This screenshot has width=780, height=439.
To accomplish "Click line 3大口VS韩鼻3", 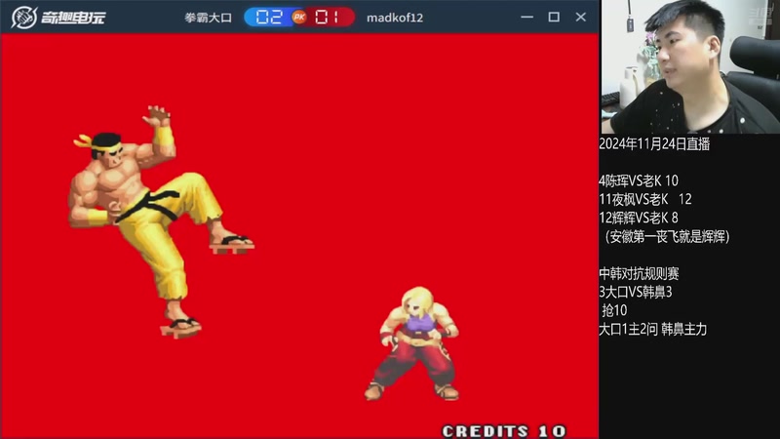I will (636, 292).
